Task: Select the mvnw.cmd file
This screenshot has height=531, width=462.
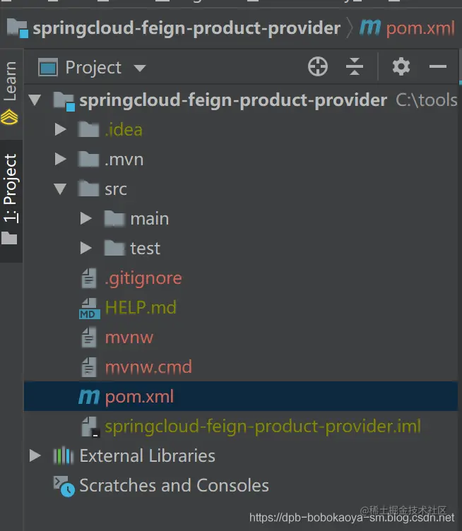Action: (148, 367)
